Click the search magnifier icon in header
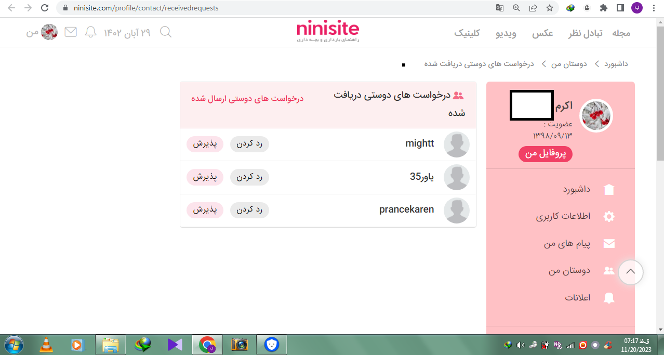Viewport: 664px width, 355px height. (x=165, y=32)
